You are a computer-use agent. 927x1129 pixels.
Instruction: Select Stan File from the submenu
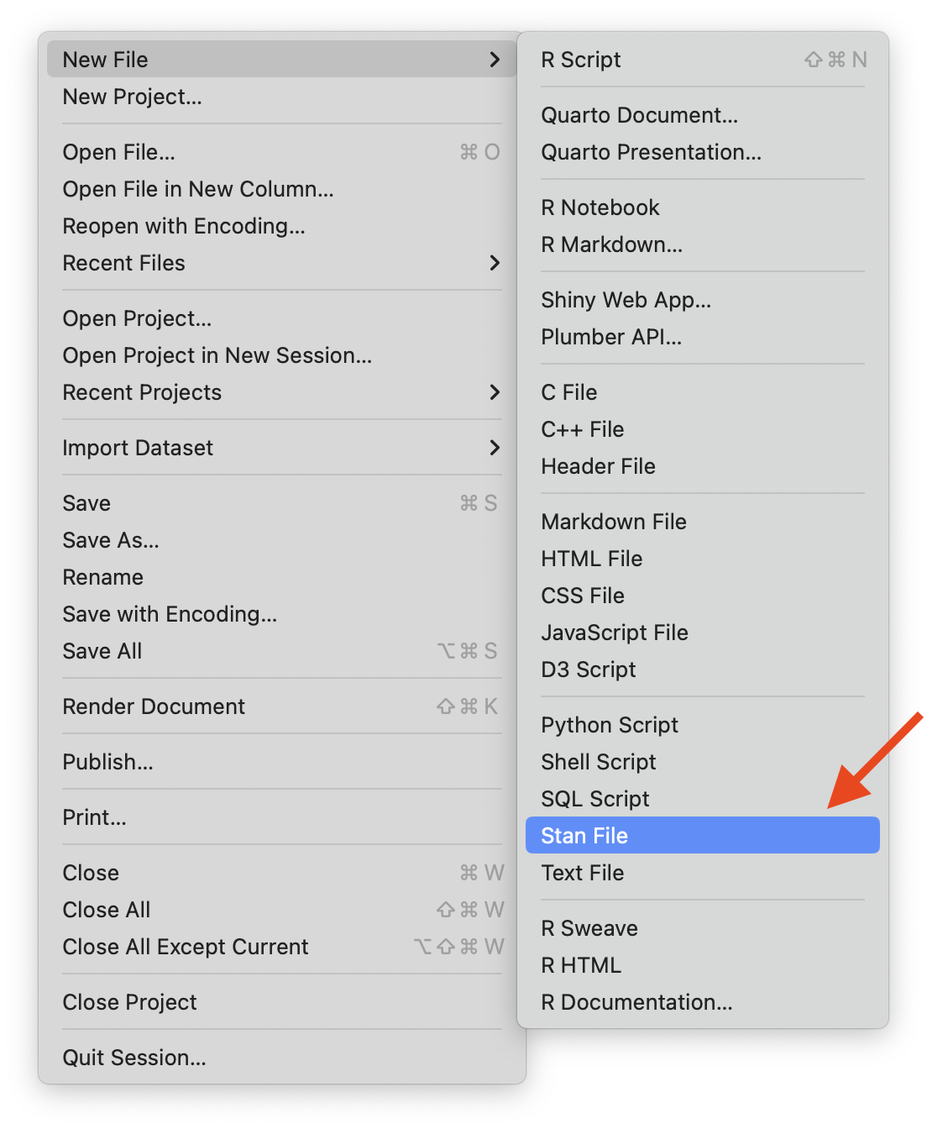click(585, 836)
